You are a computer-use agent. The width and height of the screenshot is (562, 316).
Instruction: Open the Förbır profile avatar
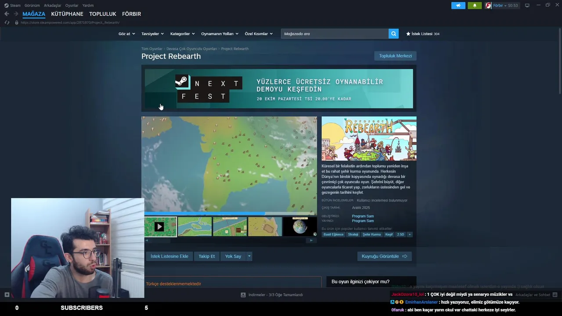488,5
